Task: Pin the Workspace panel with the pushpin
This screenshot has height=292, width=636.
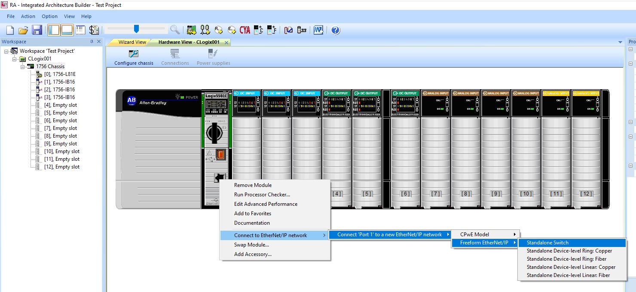Action: pos(92,42)
